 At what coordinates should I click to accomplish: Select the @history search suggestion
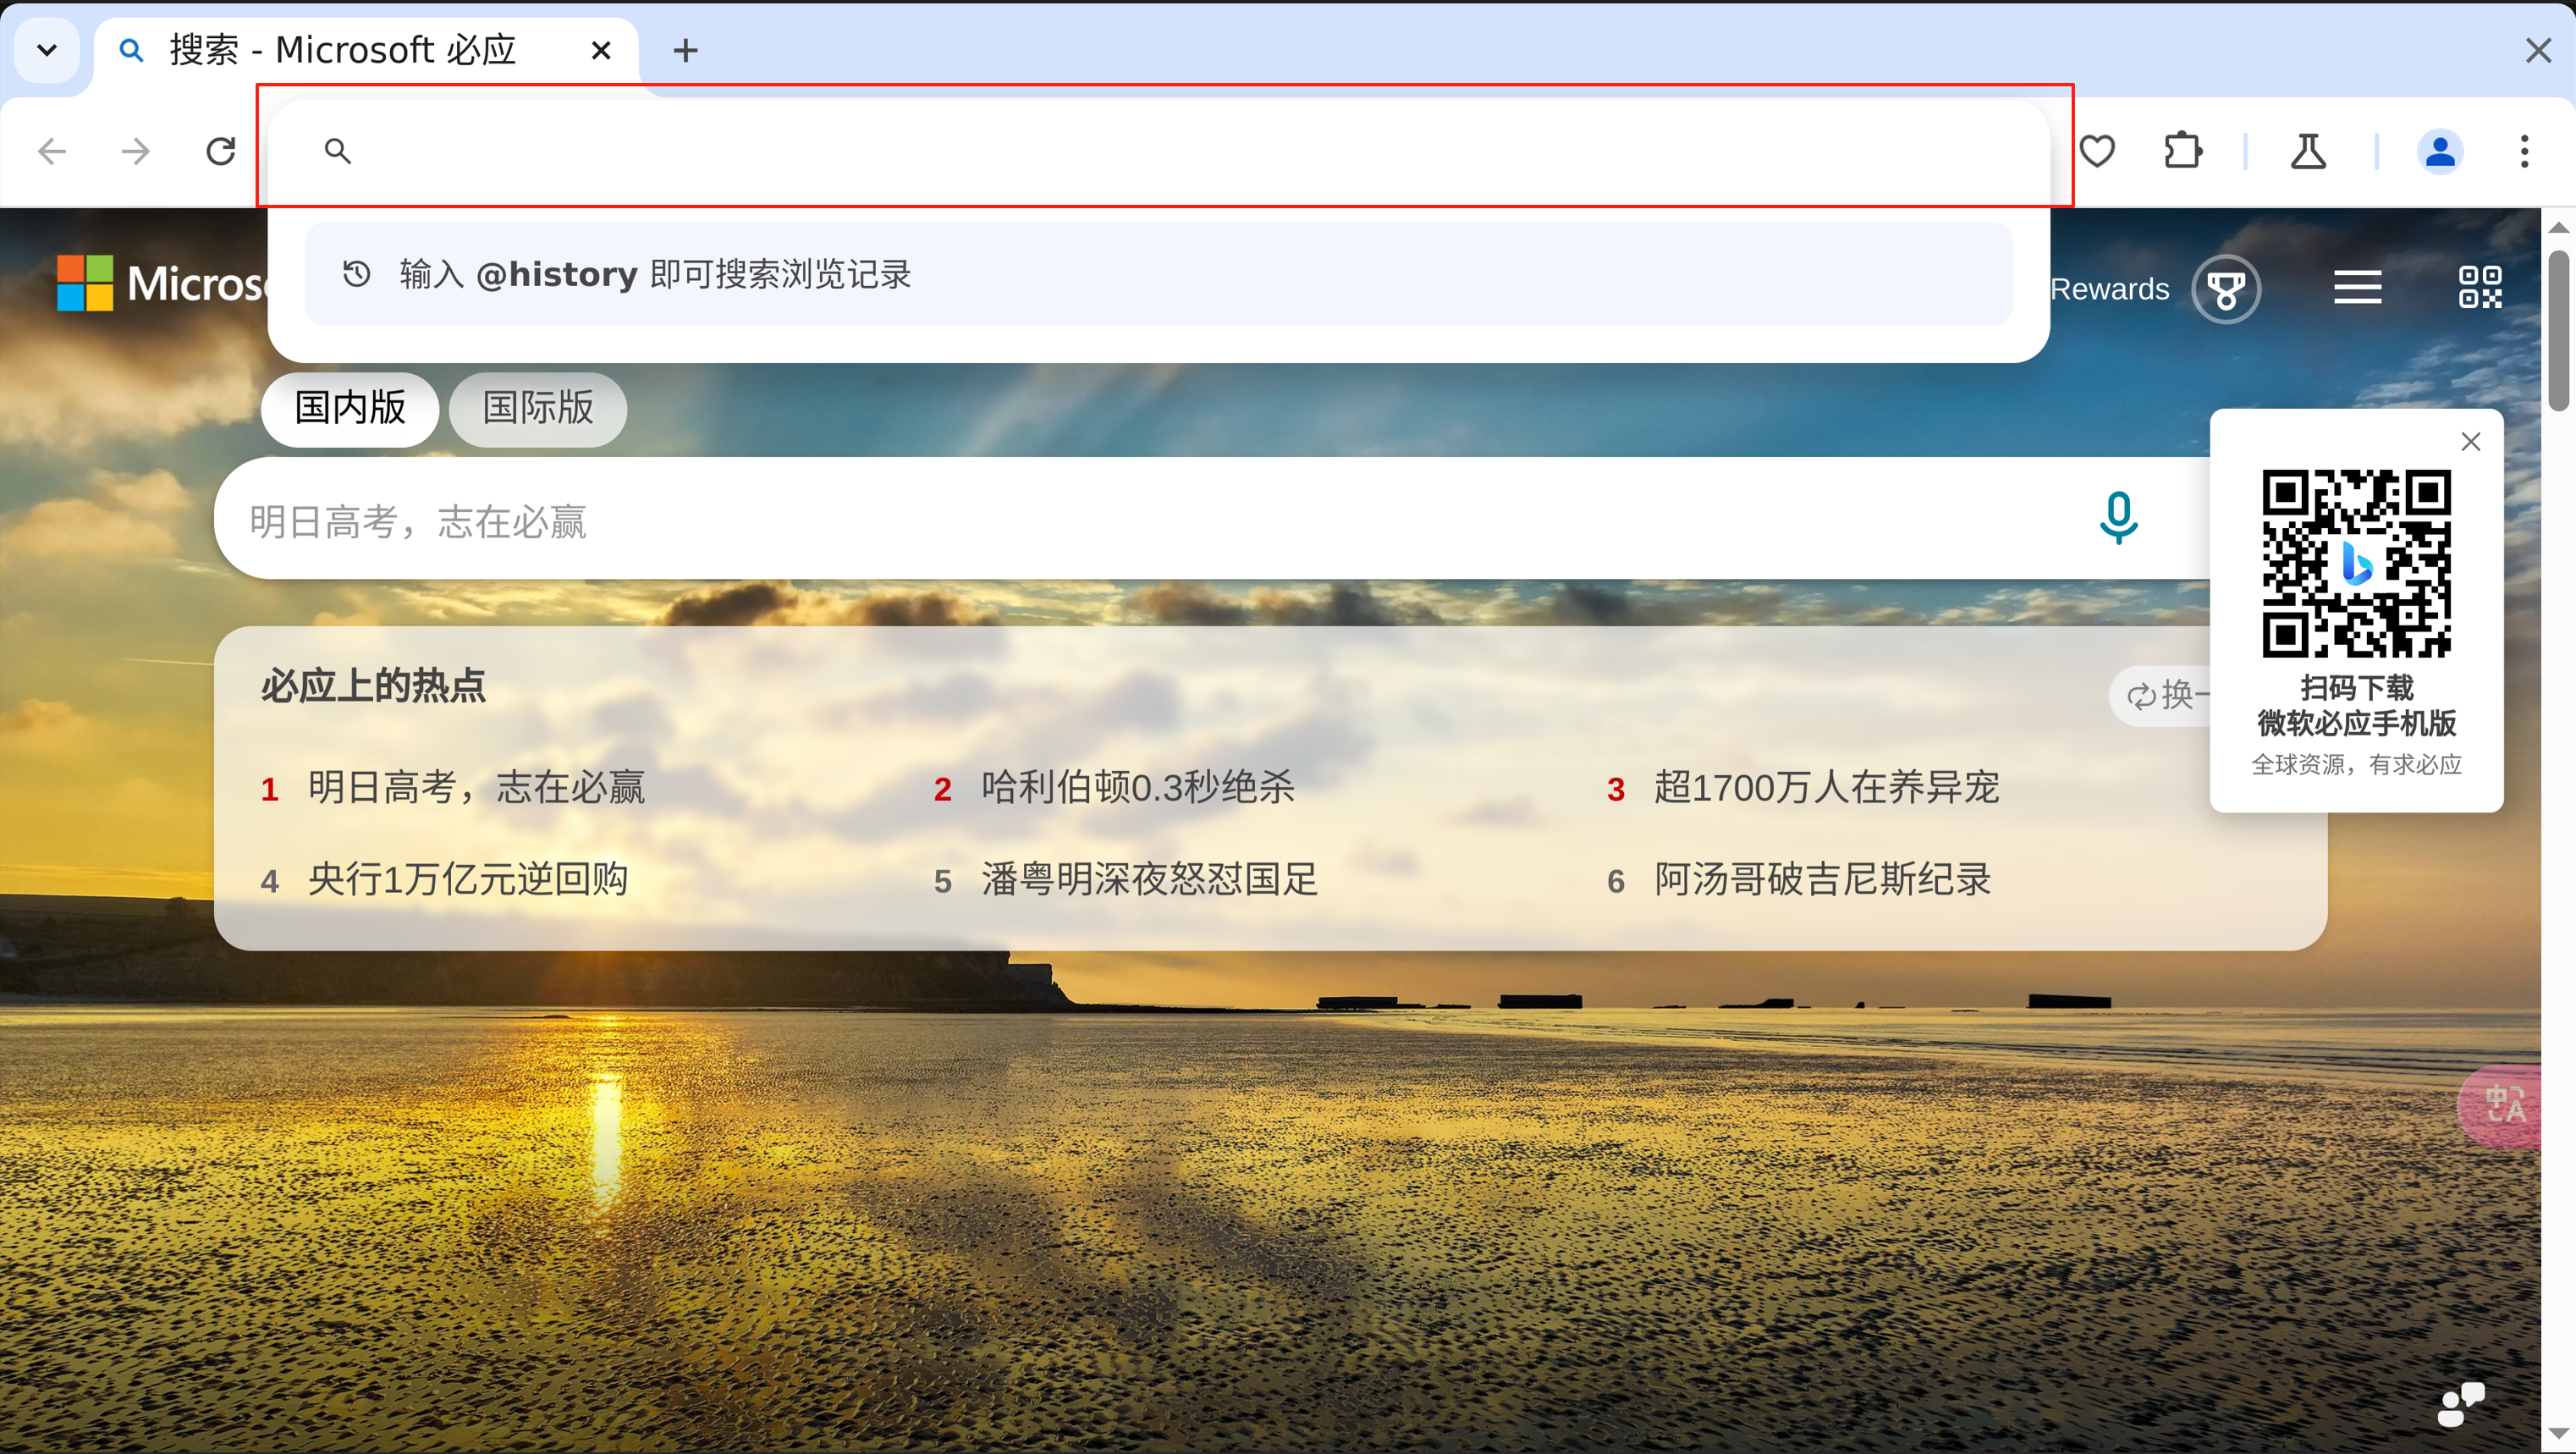(1158, 274)
